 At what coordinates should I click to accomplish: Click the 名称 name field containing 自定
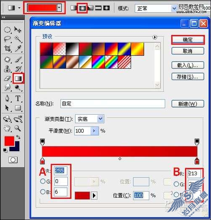(113, 104)
